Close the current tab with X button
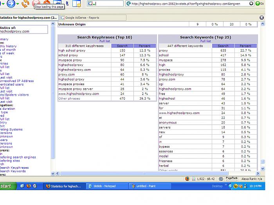 262,18
